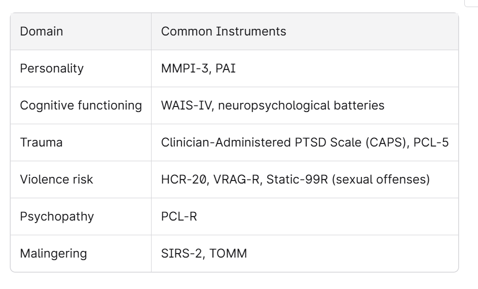Click the Domain column header
The image size is (478, 289).
[81, 31]
